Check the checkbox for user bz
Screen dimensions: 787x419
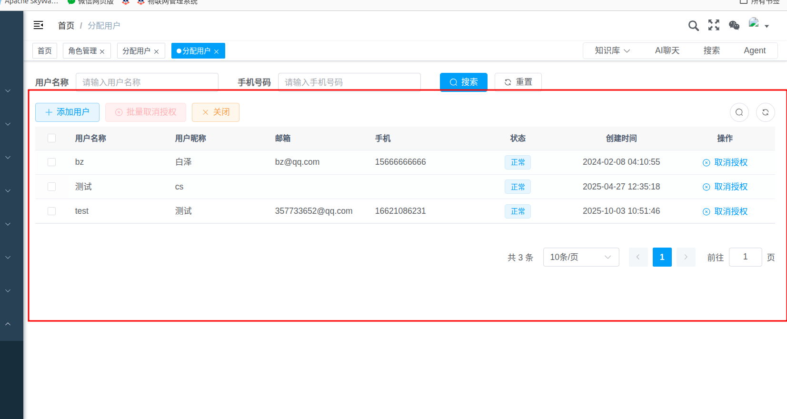(x=52, y=162)
